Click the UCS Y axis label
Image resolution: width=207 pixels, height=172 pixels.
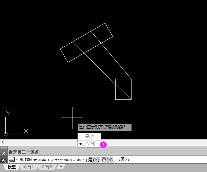click(x=8, y=113)
